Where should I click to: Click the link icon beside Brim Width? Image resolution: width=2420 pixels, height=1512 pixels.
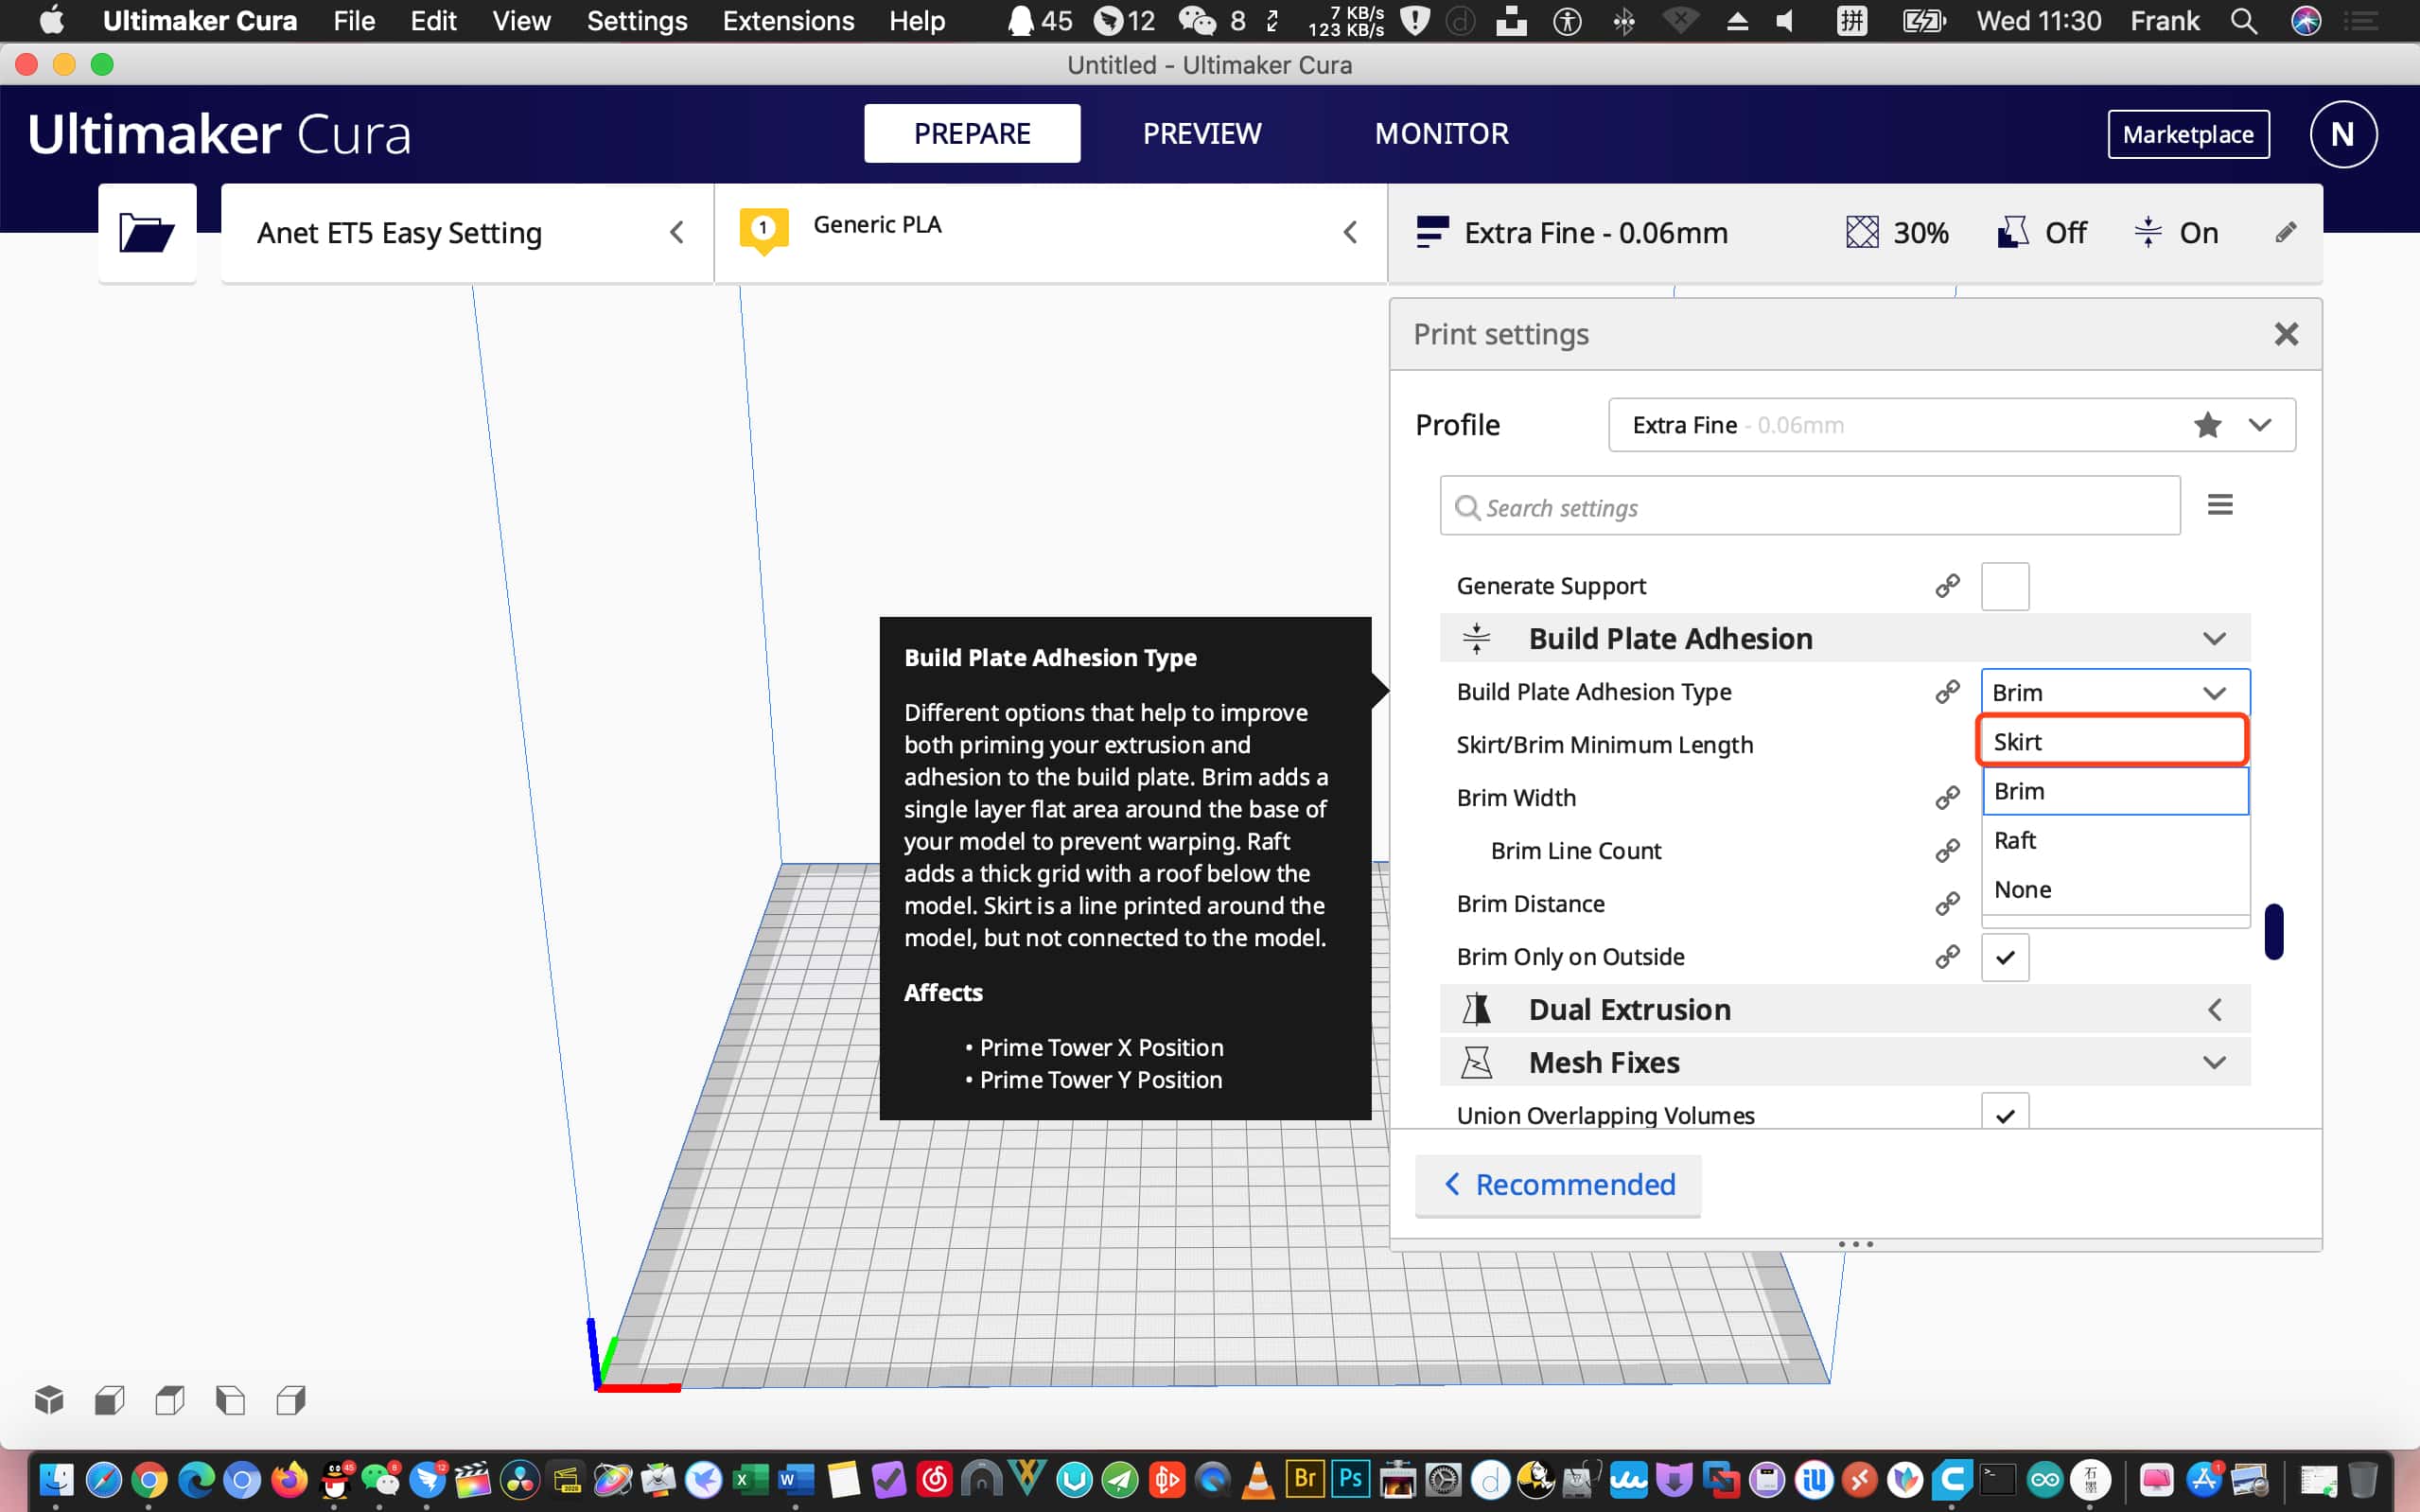[1946, 798]
